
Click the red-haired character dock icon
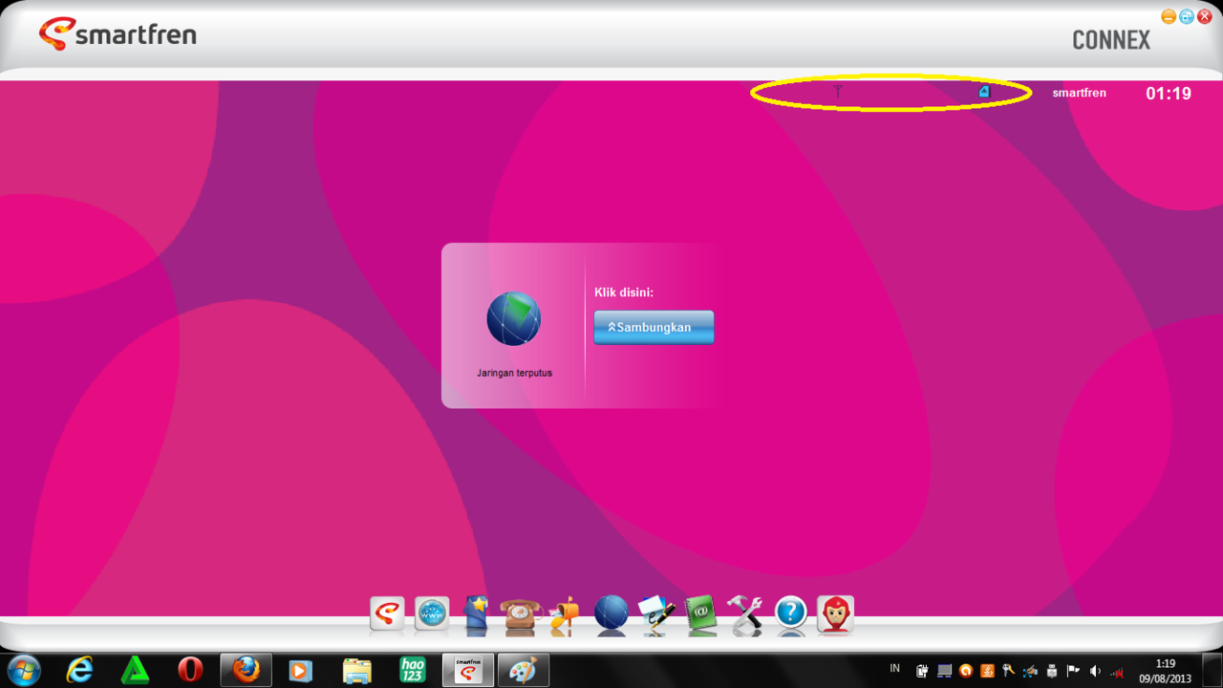click(836, 613)
